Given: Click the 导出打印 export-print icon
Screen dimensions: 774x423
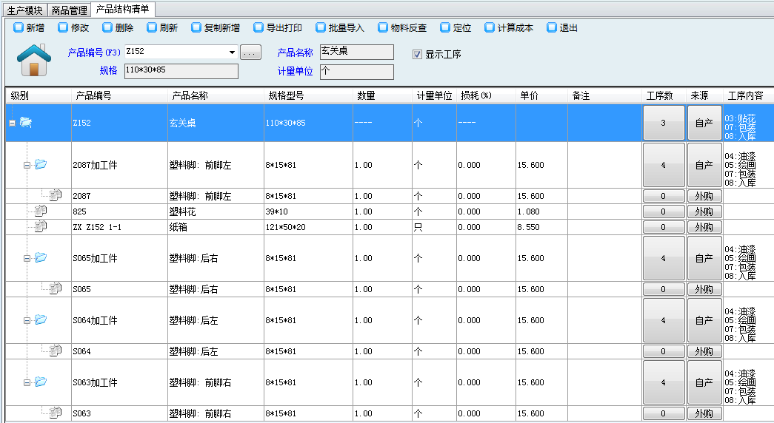Looking at the screenshot, I should (x=258, y=28).
